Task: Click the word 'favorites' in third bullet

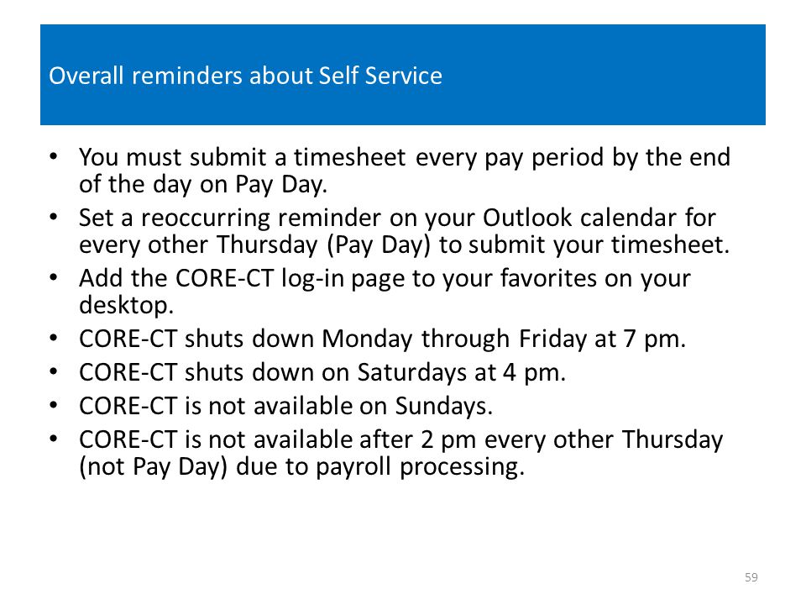Action: click(548, 278)
